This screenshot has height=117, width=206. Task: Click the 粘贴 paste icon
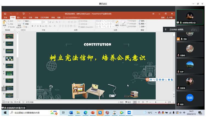coord(4,22)
